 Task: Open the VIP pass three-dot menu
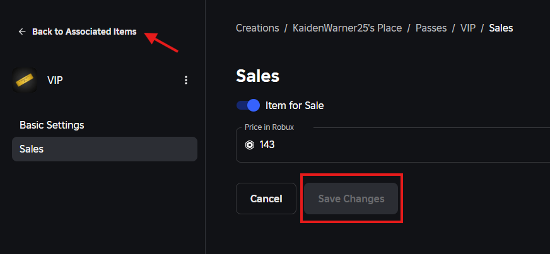185,80
